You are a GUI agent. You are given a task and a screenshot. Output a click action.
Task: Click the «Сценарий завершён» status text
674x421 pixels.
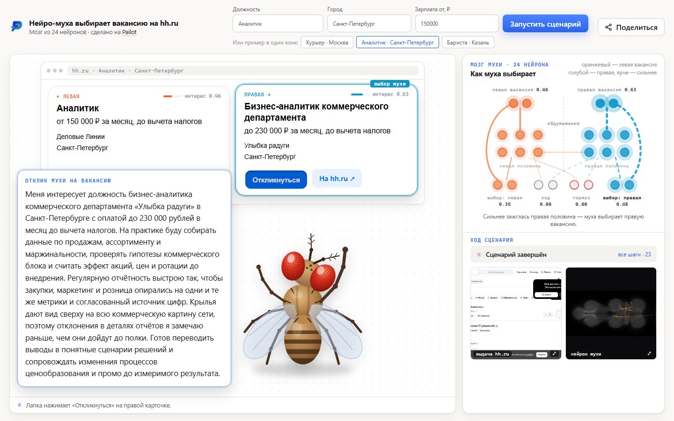[516, 254]
